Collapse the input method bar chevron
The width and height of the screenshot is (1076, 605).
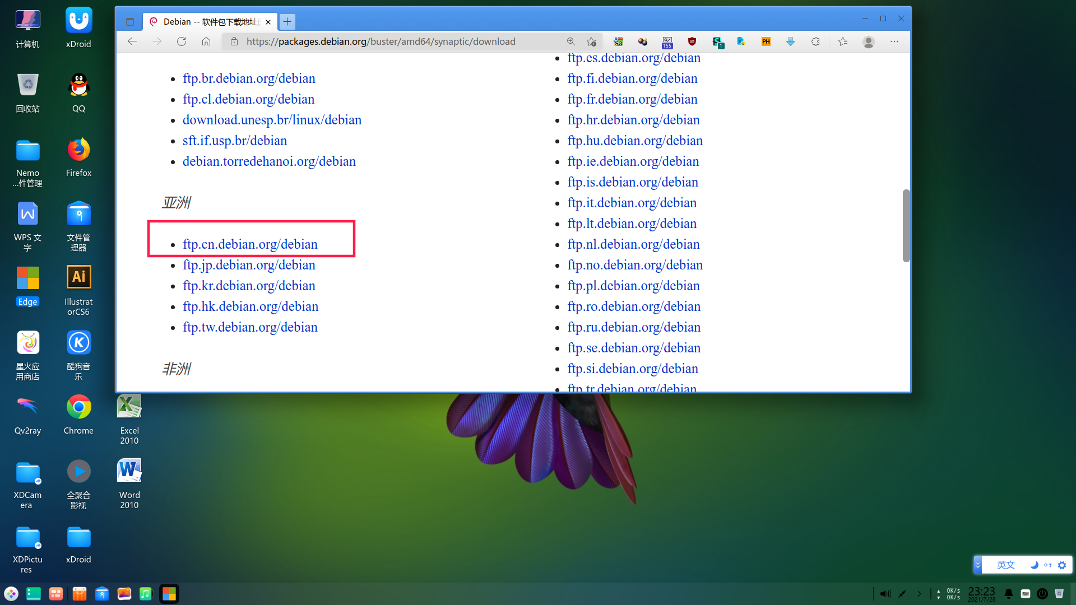(978, 565)
